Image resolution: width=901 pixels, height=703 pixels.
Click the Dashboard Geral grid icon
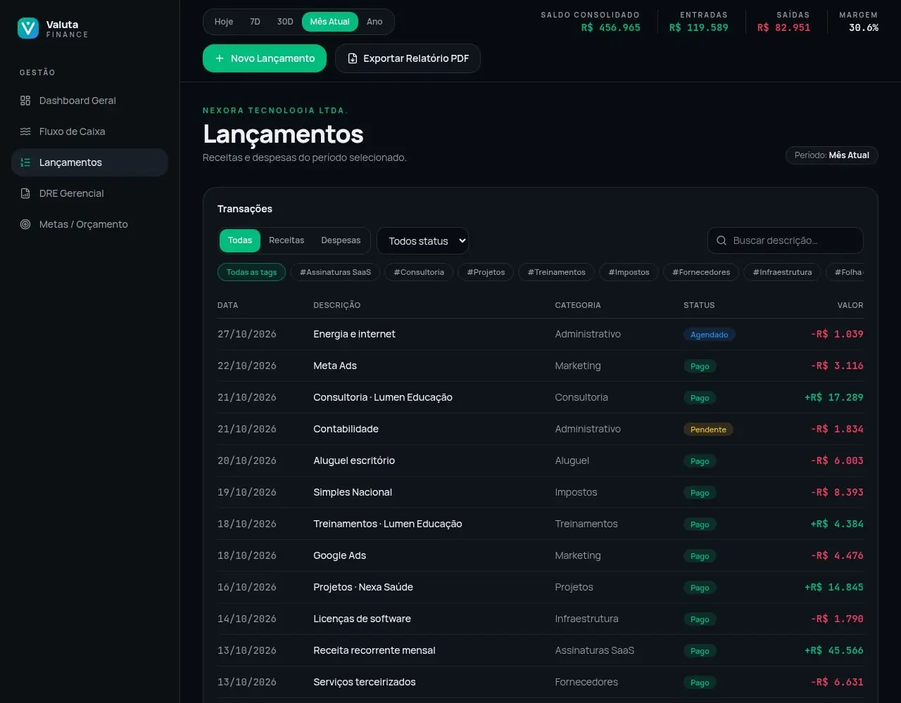[x=25, y=101]
